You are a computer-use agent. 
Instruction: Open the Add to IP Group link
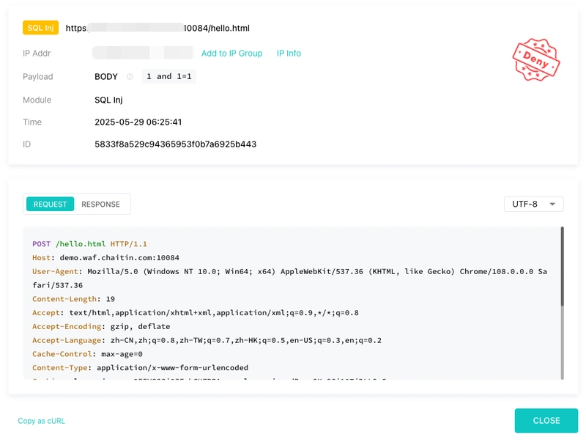pos(231,54)
